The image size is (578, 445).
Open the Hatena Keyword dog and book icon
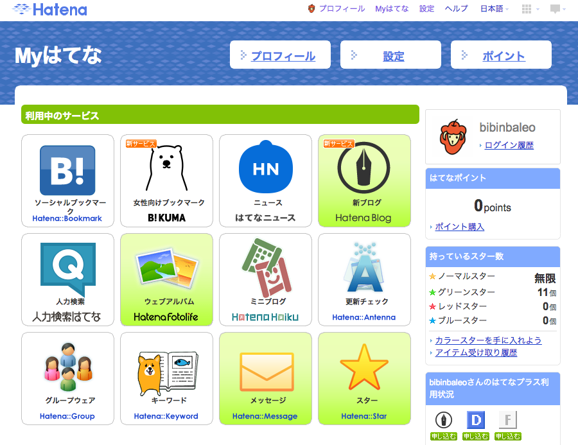(168, 373)
